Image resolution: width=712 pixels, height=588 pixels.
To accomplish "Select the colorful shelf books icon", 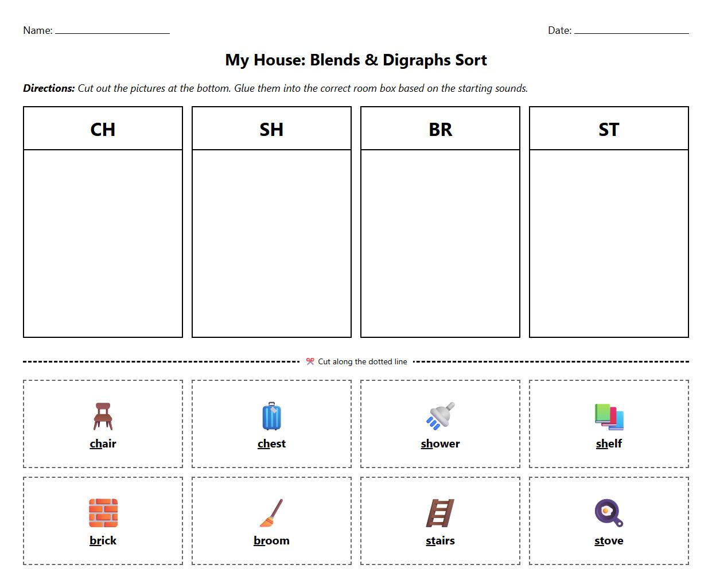I will [x=608, y=415].
